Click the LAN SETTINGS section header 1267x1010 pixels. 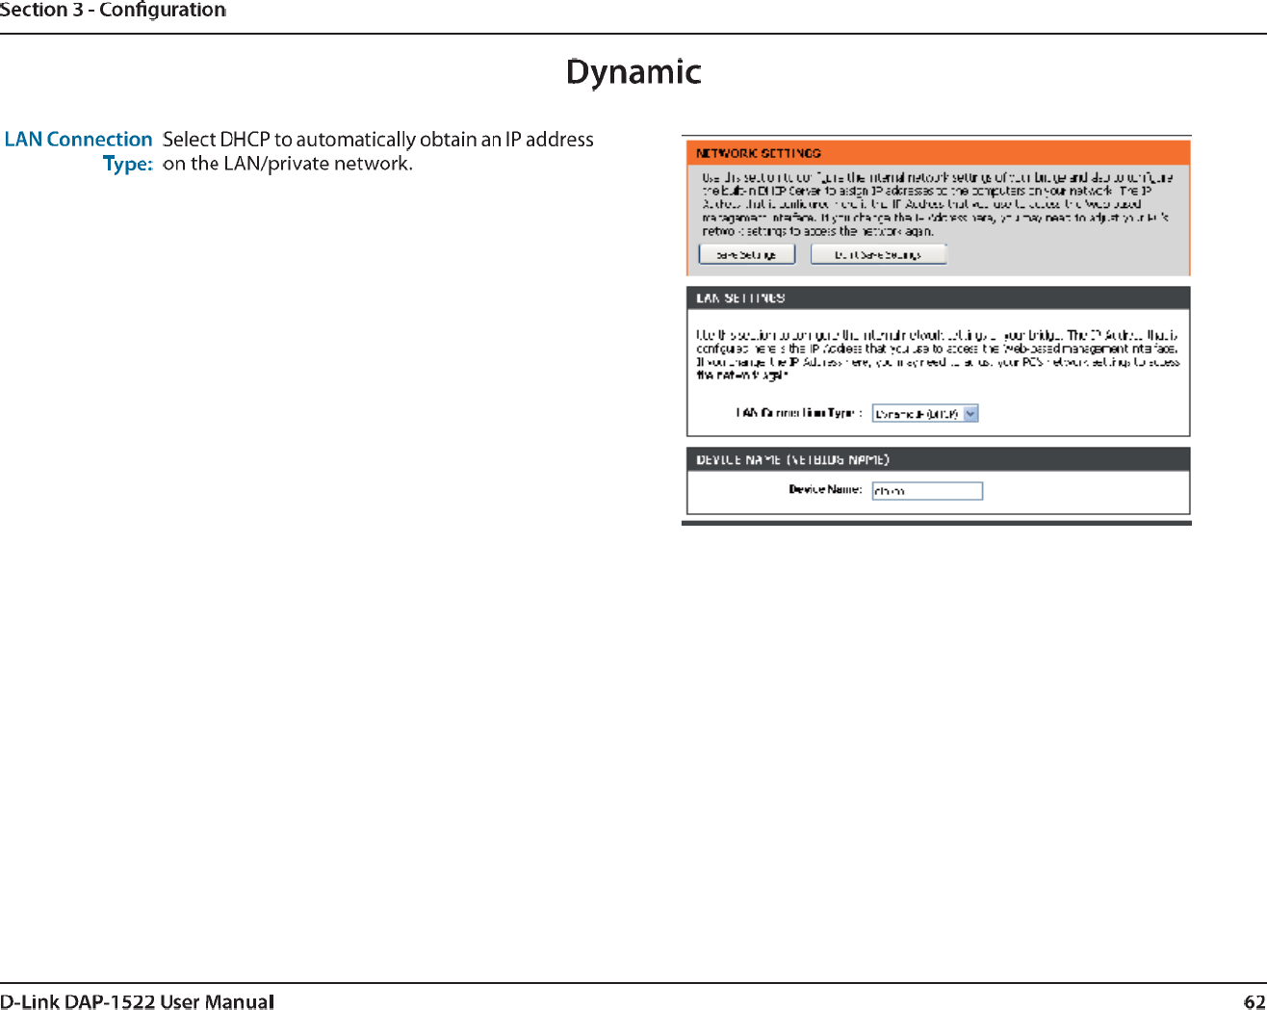pyautogui.click(x=938, y=298)
